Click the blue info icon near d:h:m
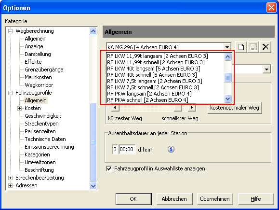 pos(171,149)
